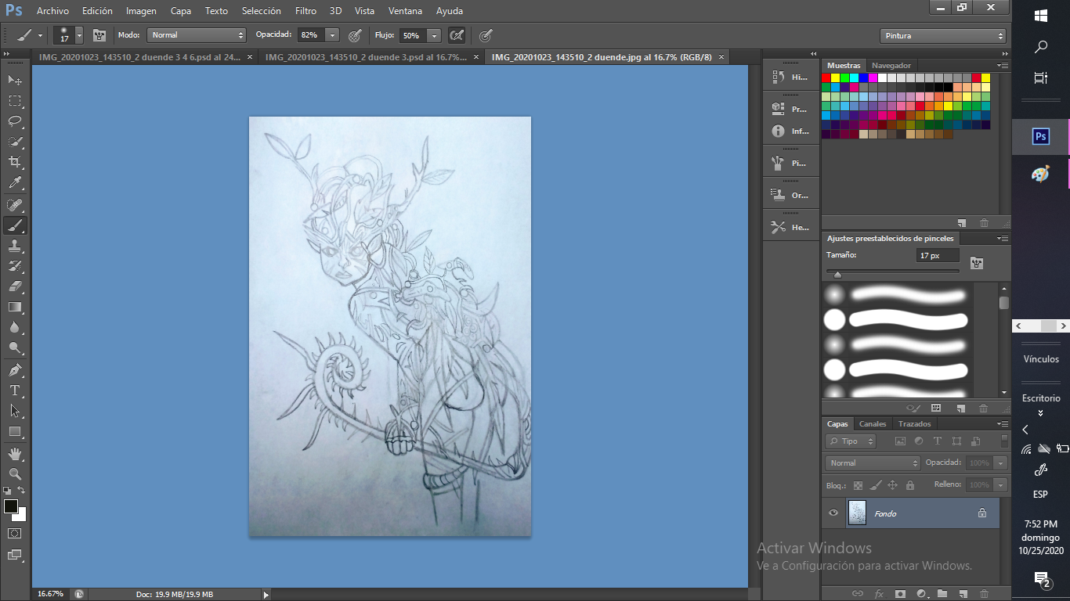1070x601 pixels.
Task: Select the Path Selection tool
Action: click(x=15, y=411)
